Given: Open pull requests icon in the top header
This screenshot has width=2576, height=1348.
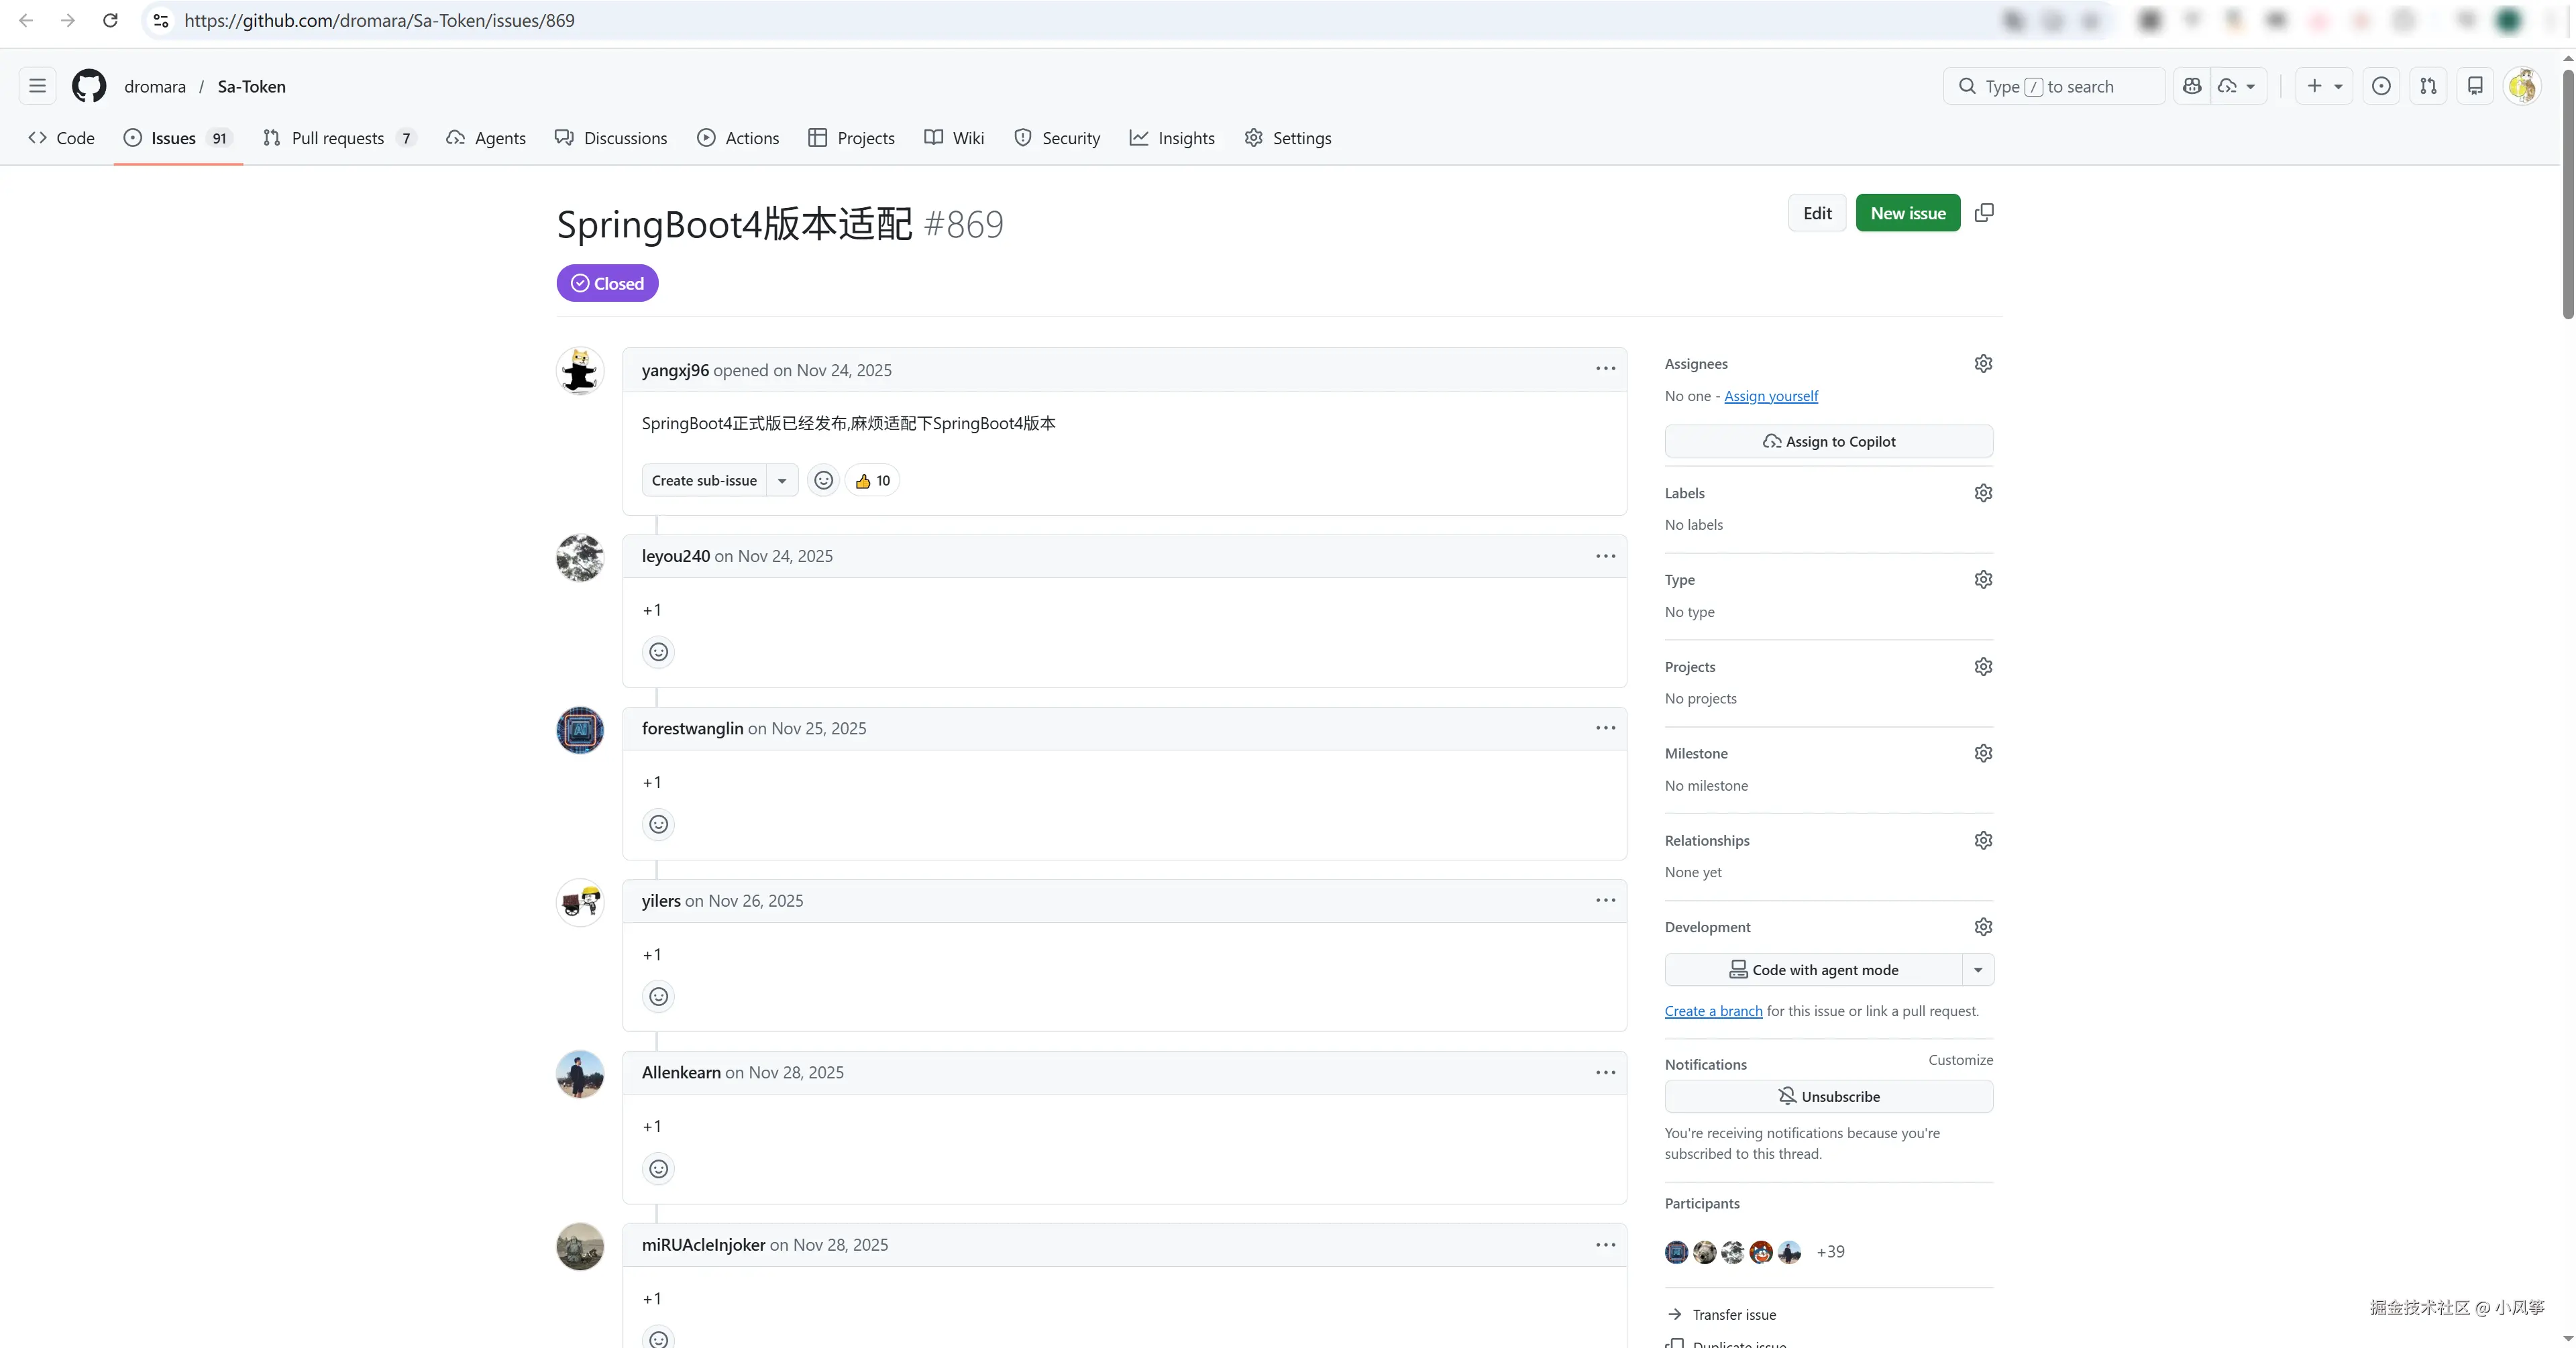Looking at the screenshot, I should click(x=2428, y=86).
